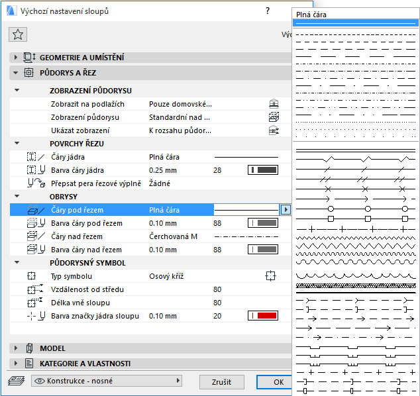Click the Čerchovaná M line type value
Image resolution: width=420 pixels, height=396 pixels.
click(x=173, y=236)
